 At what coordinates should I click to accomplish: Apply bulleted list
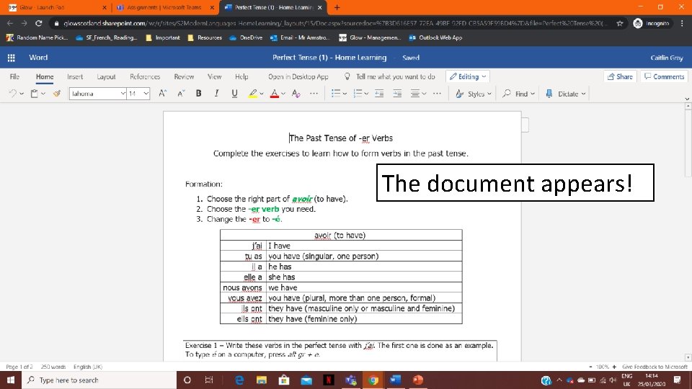coord(336,94)
